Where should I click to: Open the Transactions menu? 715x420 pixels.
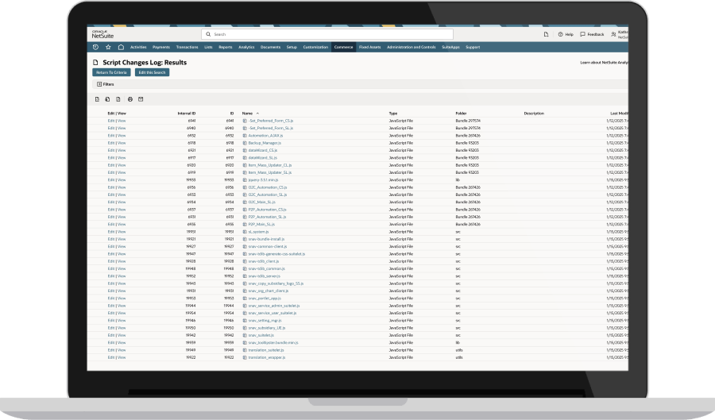[x=187, y=47]
